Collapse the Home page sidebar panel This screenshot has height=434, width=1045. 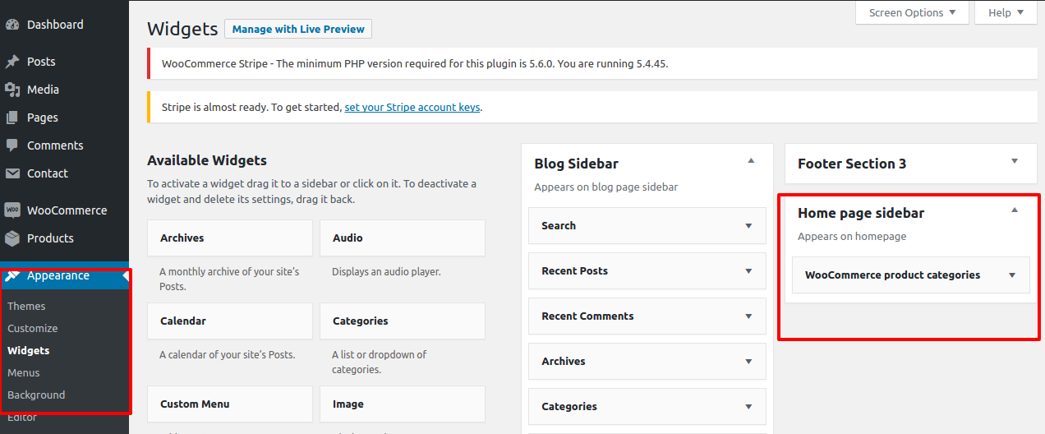pyautogui.click(x=1015, y=210)
